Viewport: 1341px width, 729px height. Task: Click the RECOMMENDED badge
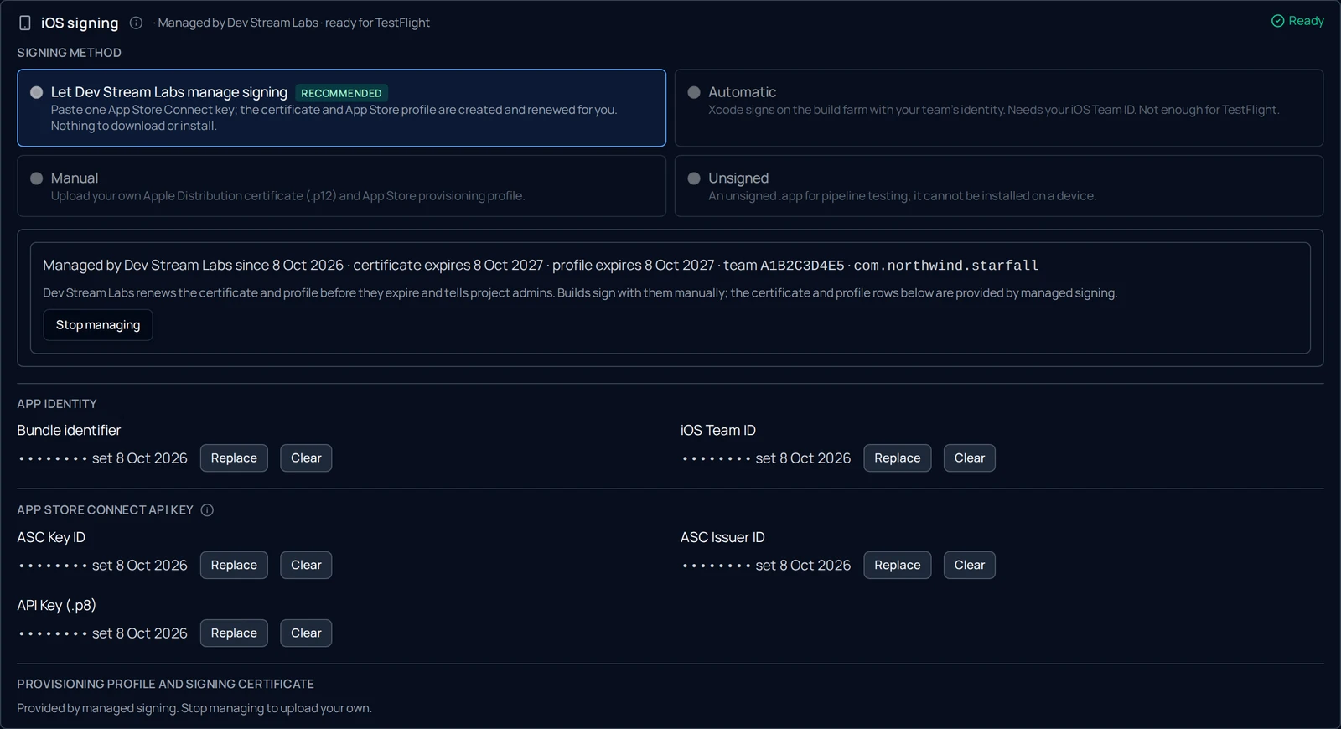(341, 93)
